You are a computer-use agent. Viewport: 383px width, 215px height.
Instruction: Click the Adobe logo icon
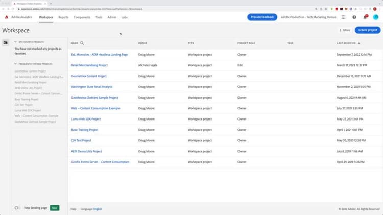tap(7, 17)
